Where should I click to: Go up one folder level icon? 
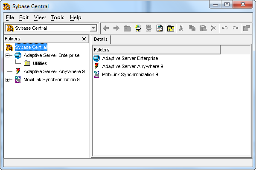(127, 28)
